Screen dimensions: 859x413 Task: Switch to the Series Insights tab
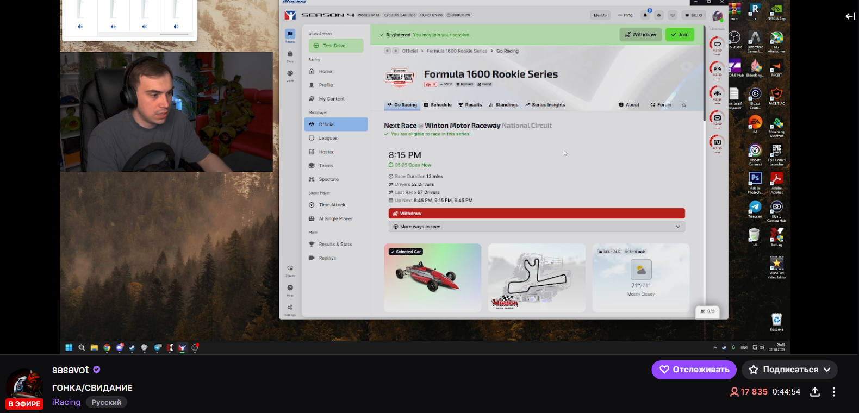(x=545, y=105)
